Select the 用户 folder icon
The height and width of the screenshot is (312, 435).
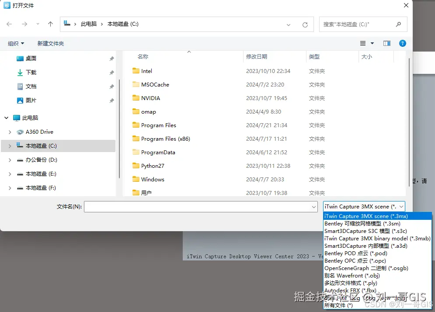tap(136, 193)
